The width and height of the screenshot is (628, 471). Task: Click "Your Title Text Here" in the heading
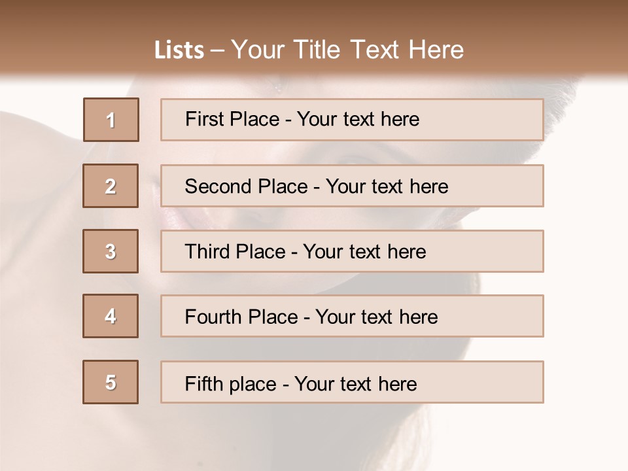(347, 50)
